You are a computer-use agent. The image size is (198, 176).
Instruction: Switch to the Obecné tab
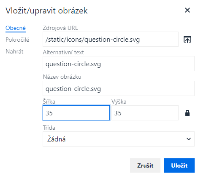[16, 28]
